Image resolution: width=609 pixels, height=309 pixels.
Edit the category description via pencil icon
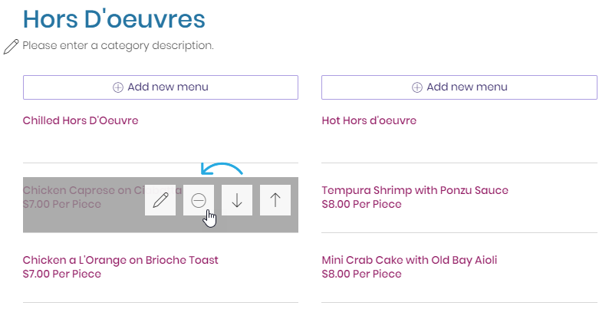tap(11, 47)
